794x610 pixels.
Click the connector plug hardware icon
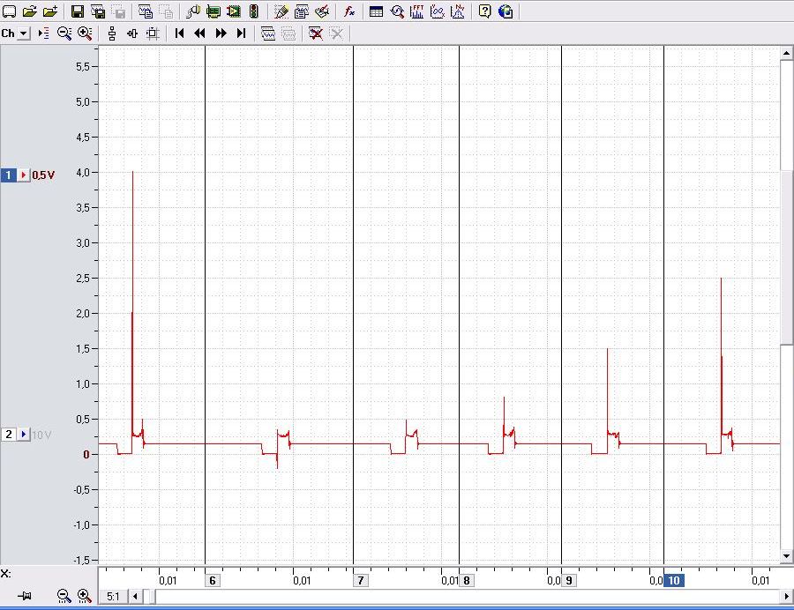click(193, 11)
